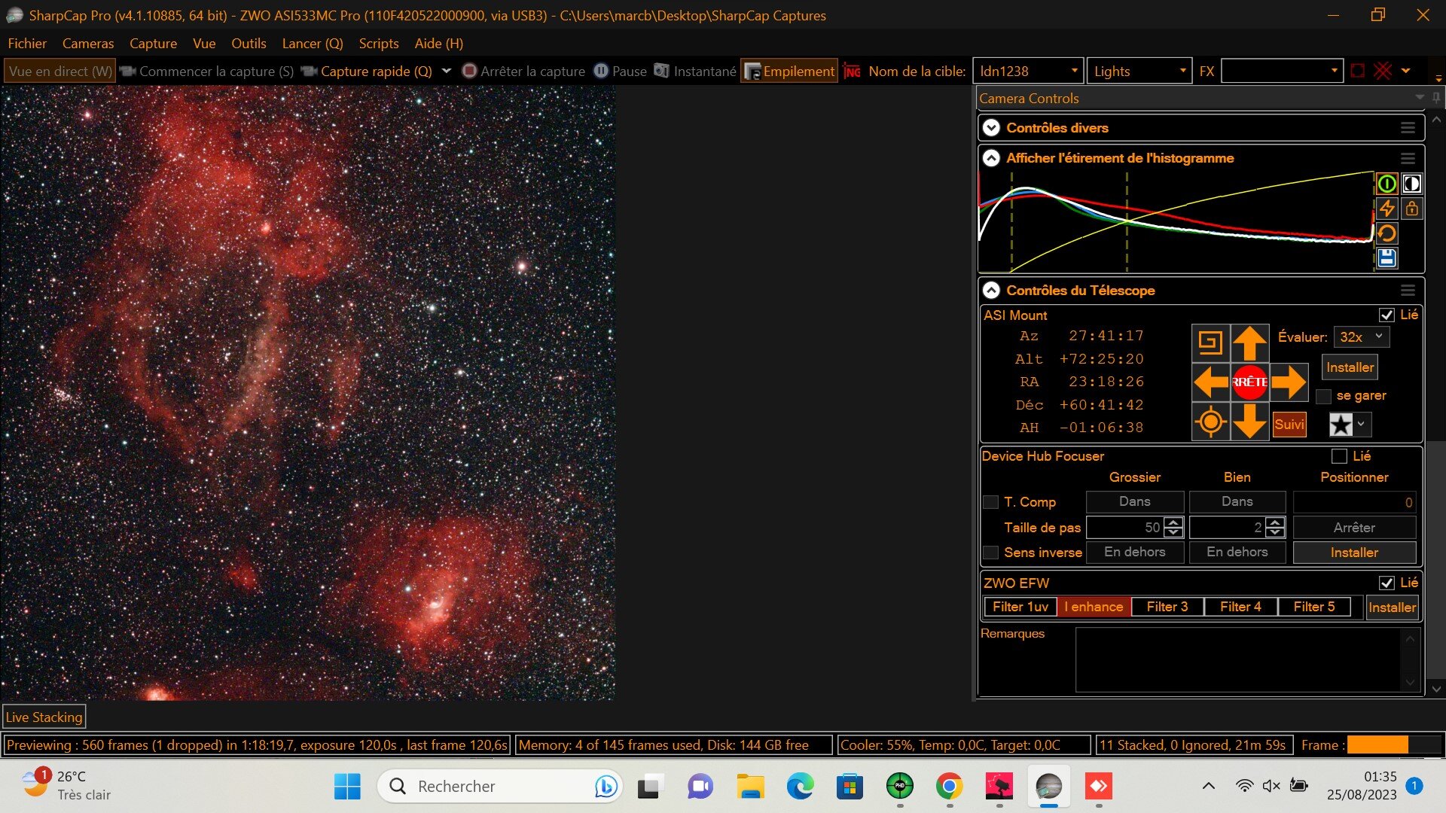The width and height of the screenshot is (1446, 813).
Task: Expand the Contrôles divers section
Action: point(992,128)
